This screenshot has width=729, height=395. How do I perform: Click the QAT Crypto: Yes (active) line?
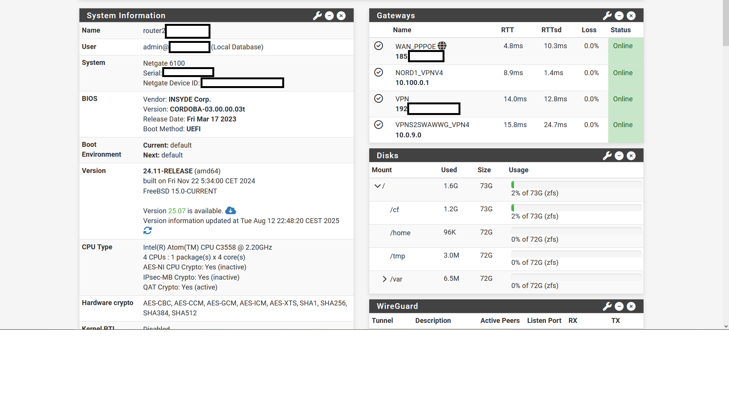click(180, 287)
